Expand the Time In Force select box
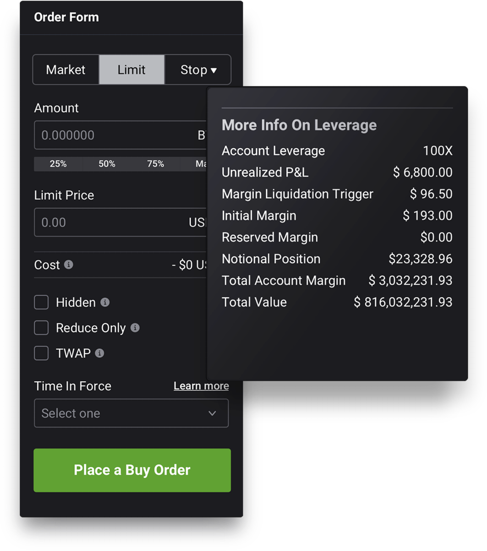This screenshot has height=551, width=487. click(131, 413)
